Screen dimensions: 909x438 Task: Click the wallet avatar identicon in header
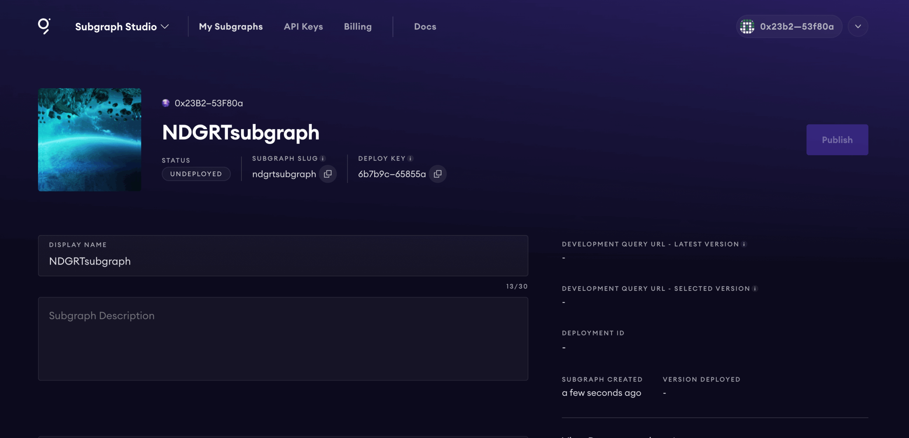(x=747, y=27)
